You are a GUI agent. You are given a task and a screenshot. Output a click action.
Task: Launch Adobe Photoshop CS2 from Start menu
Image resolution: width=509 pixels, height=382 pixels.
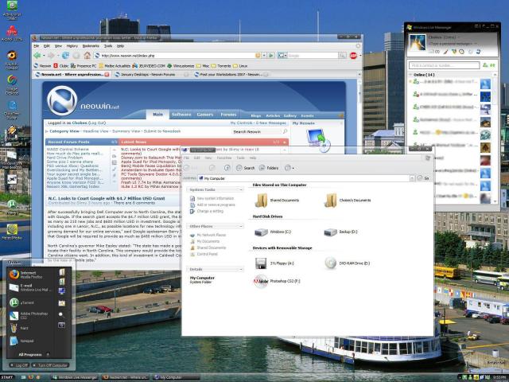click(29, 315)
